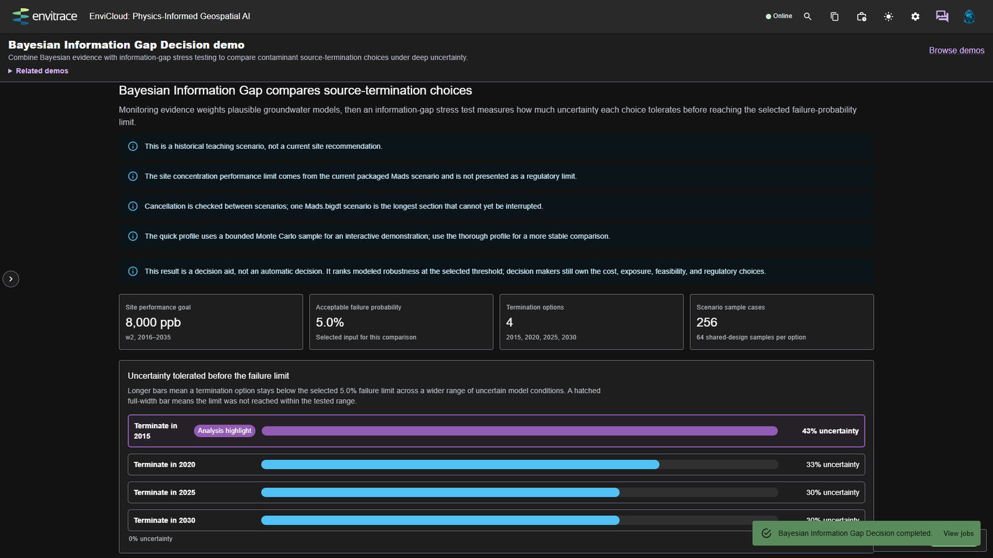Click the envitrace logo
This screenshot has width=993, height=558.
[45, 16]
